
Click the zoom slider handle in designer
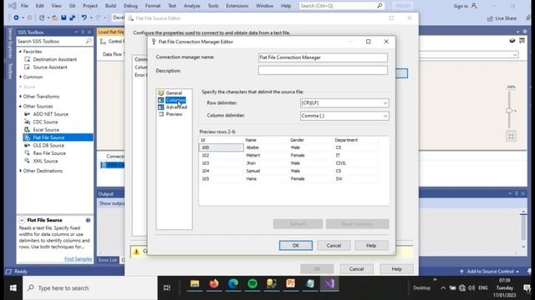(x=509, y=111)
